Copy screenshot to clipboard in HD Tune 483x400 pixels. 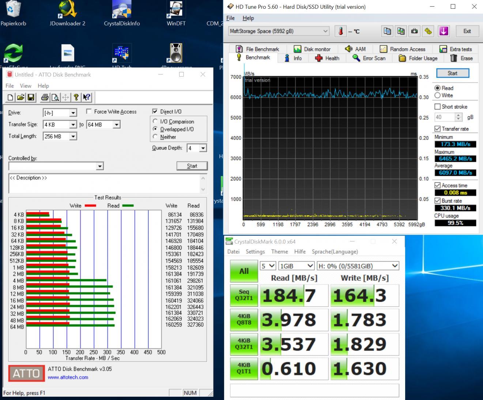click(x=401, y=31)
